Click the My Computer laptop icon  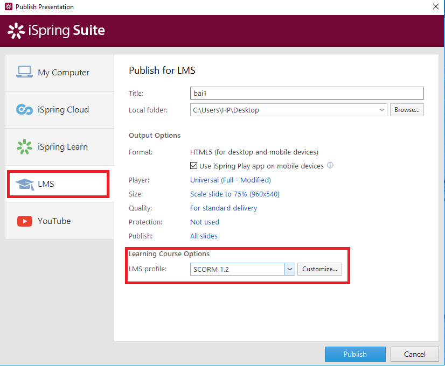click(24, 72)
